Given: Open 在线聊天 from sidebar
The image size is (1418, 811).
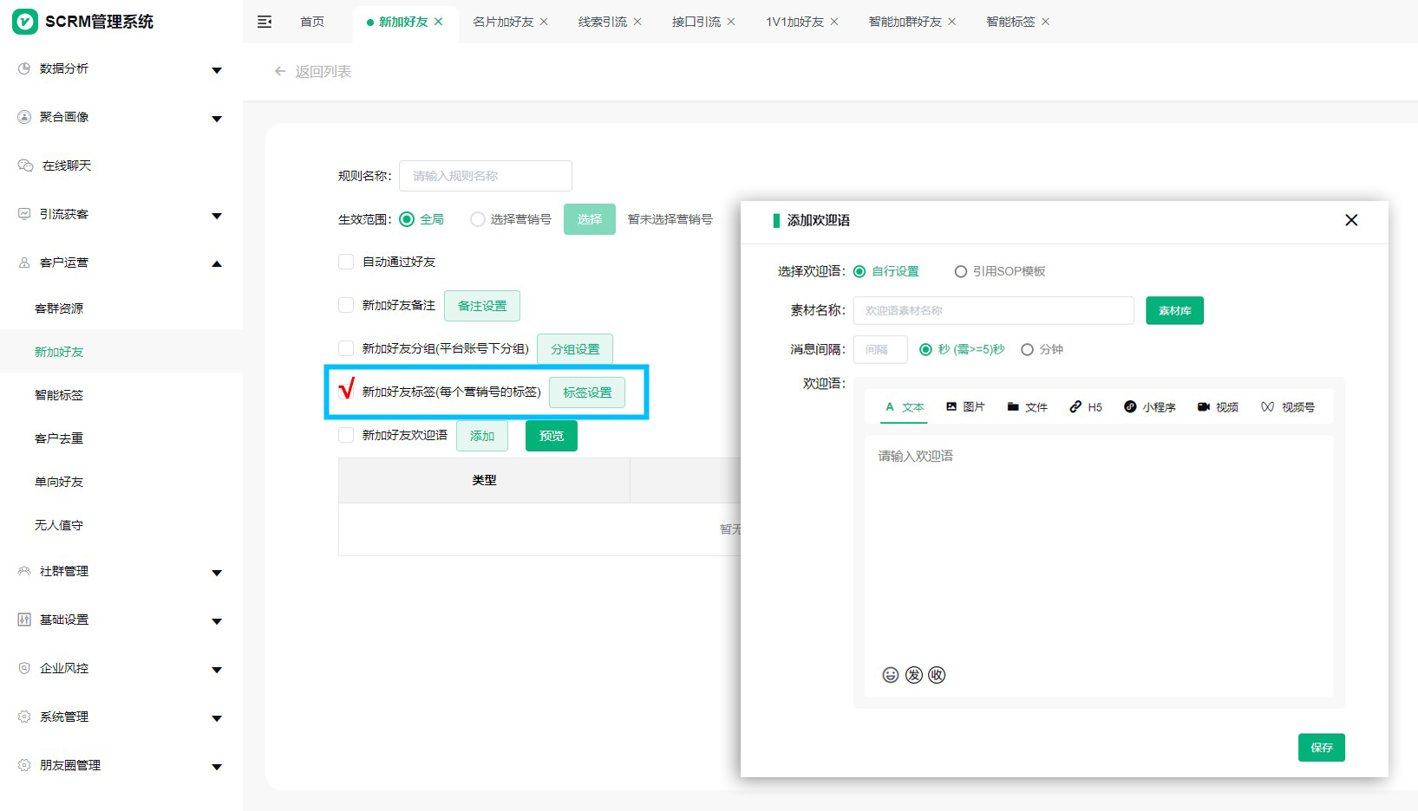Looking at the screenshot, I should point(67,165).
